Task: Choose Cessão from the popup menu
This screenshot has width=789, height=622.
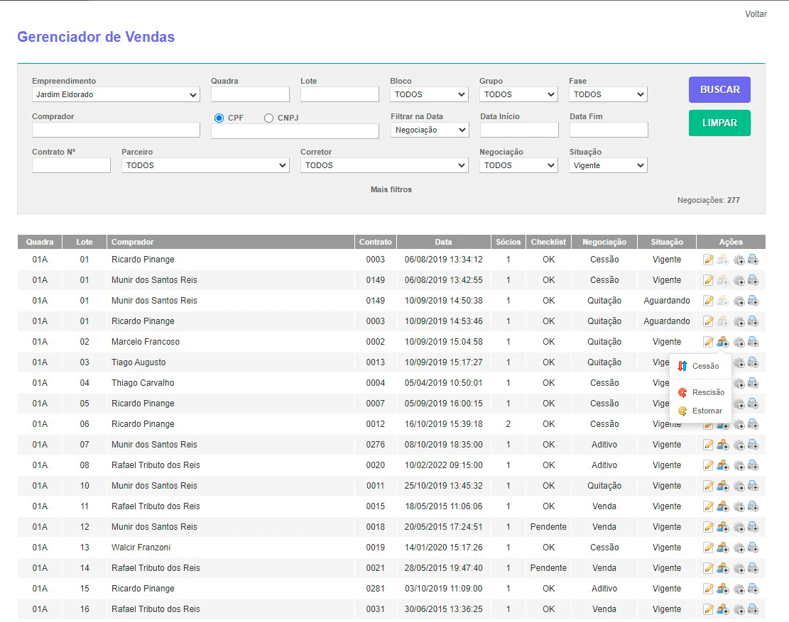Action: click(x=704, y=367)
